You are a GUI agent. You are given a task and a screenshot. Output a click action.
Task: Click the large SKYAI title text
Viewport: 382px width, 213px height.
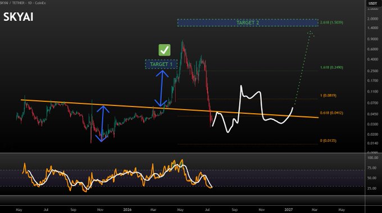[19, 17]
